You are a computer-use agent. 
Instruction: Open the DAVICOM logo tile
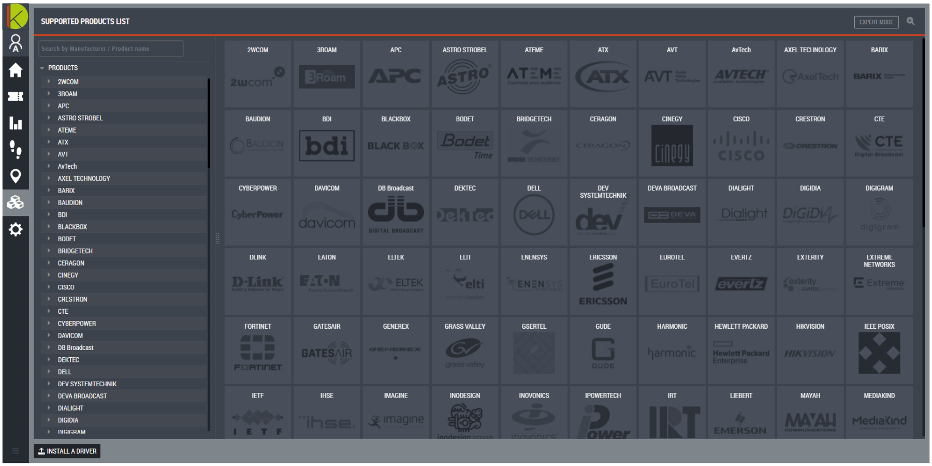pos(327,212)
